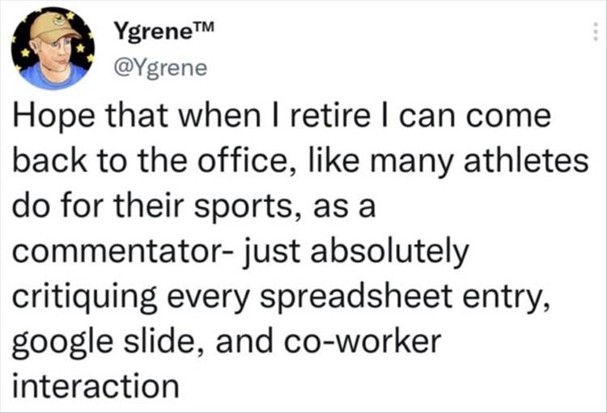Click the trademark symbol after Ygrene
607x413 pixels.
tap(203, 28)
